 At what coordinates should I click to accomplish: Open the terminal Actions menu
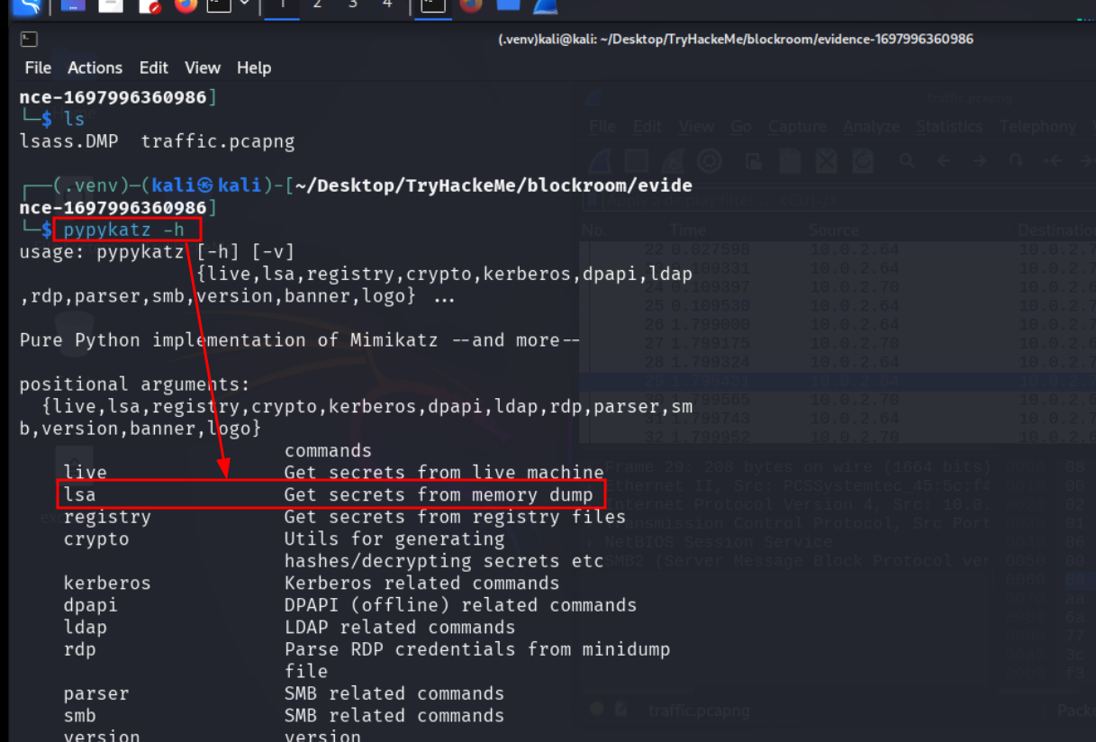[95, 68]
